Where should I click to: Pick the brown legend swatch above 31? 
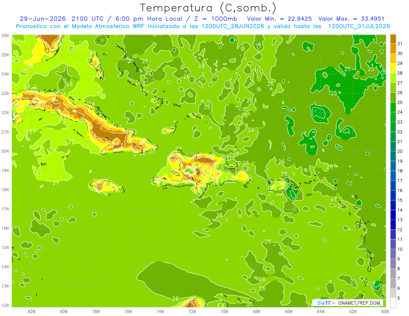[393, 39]
